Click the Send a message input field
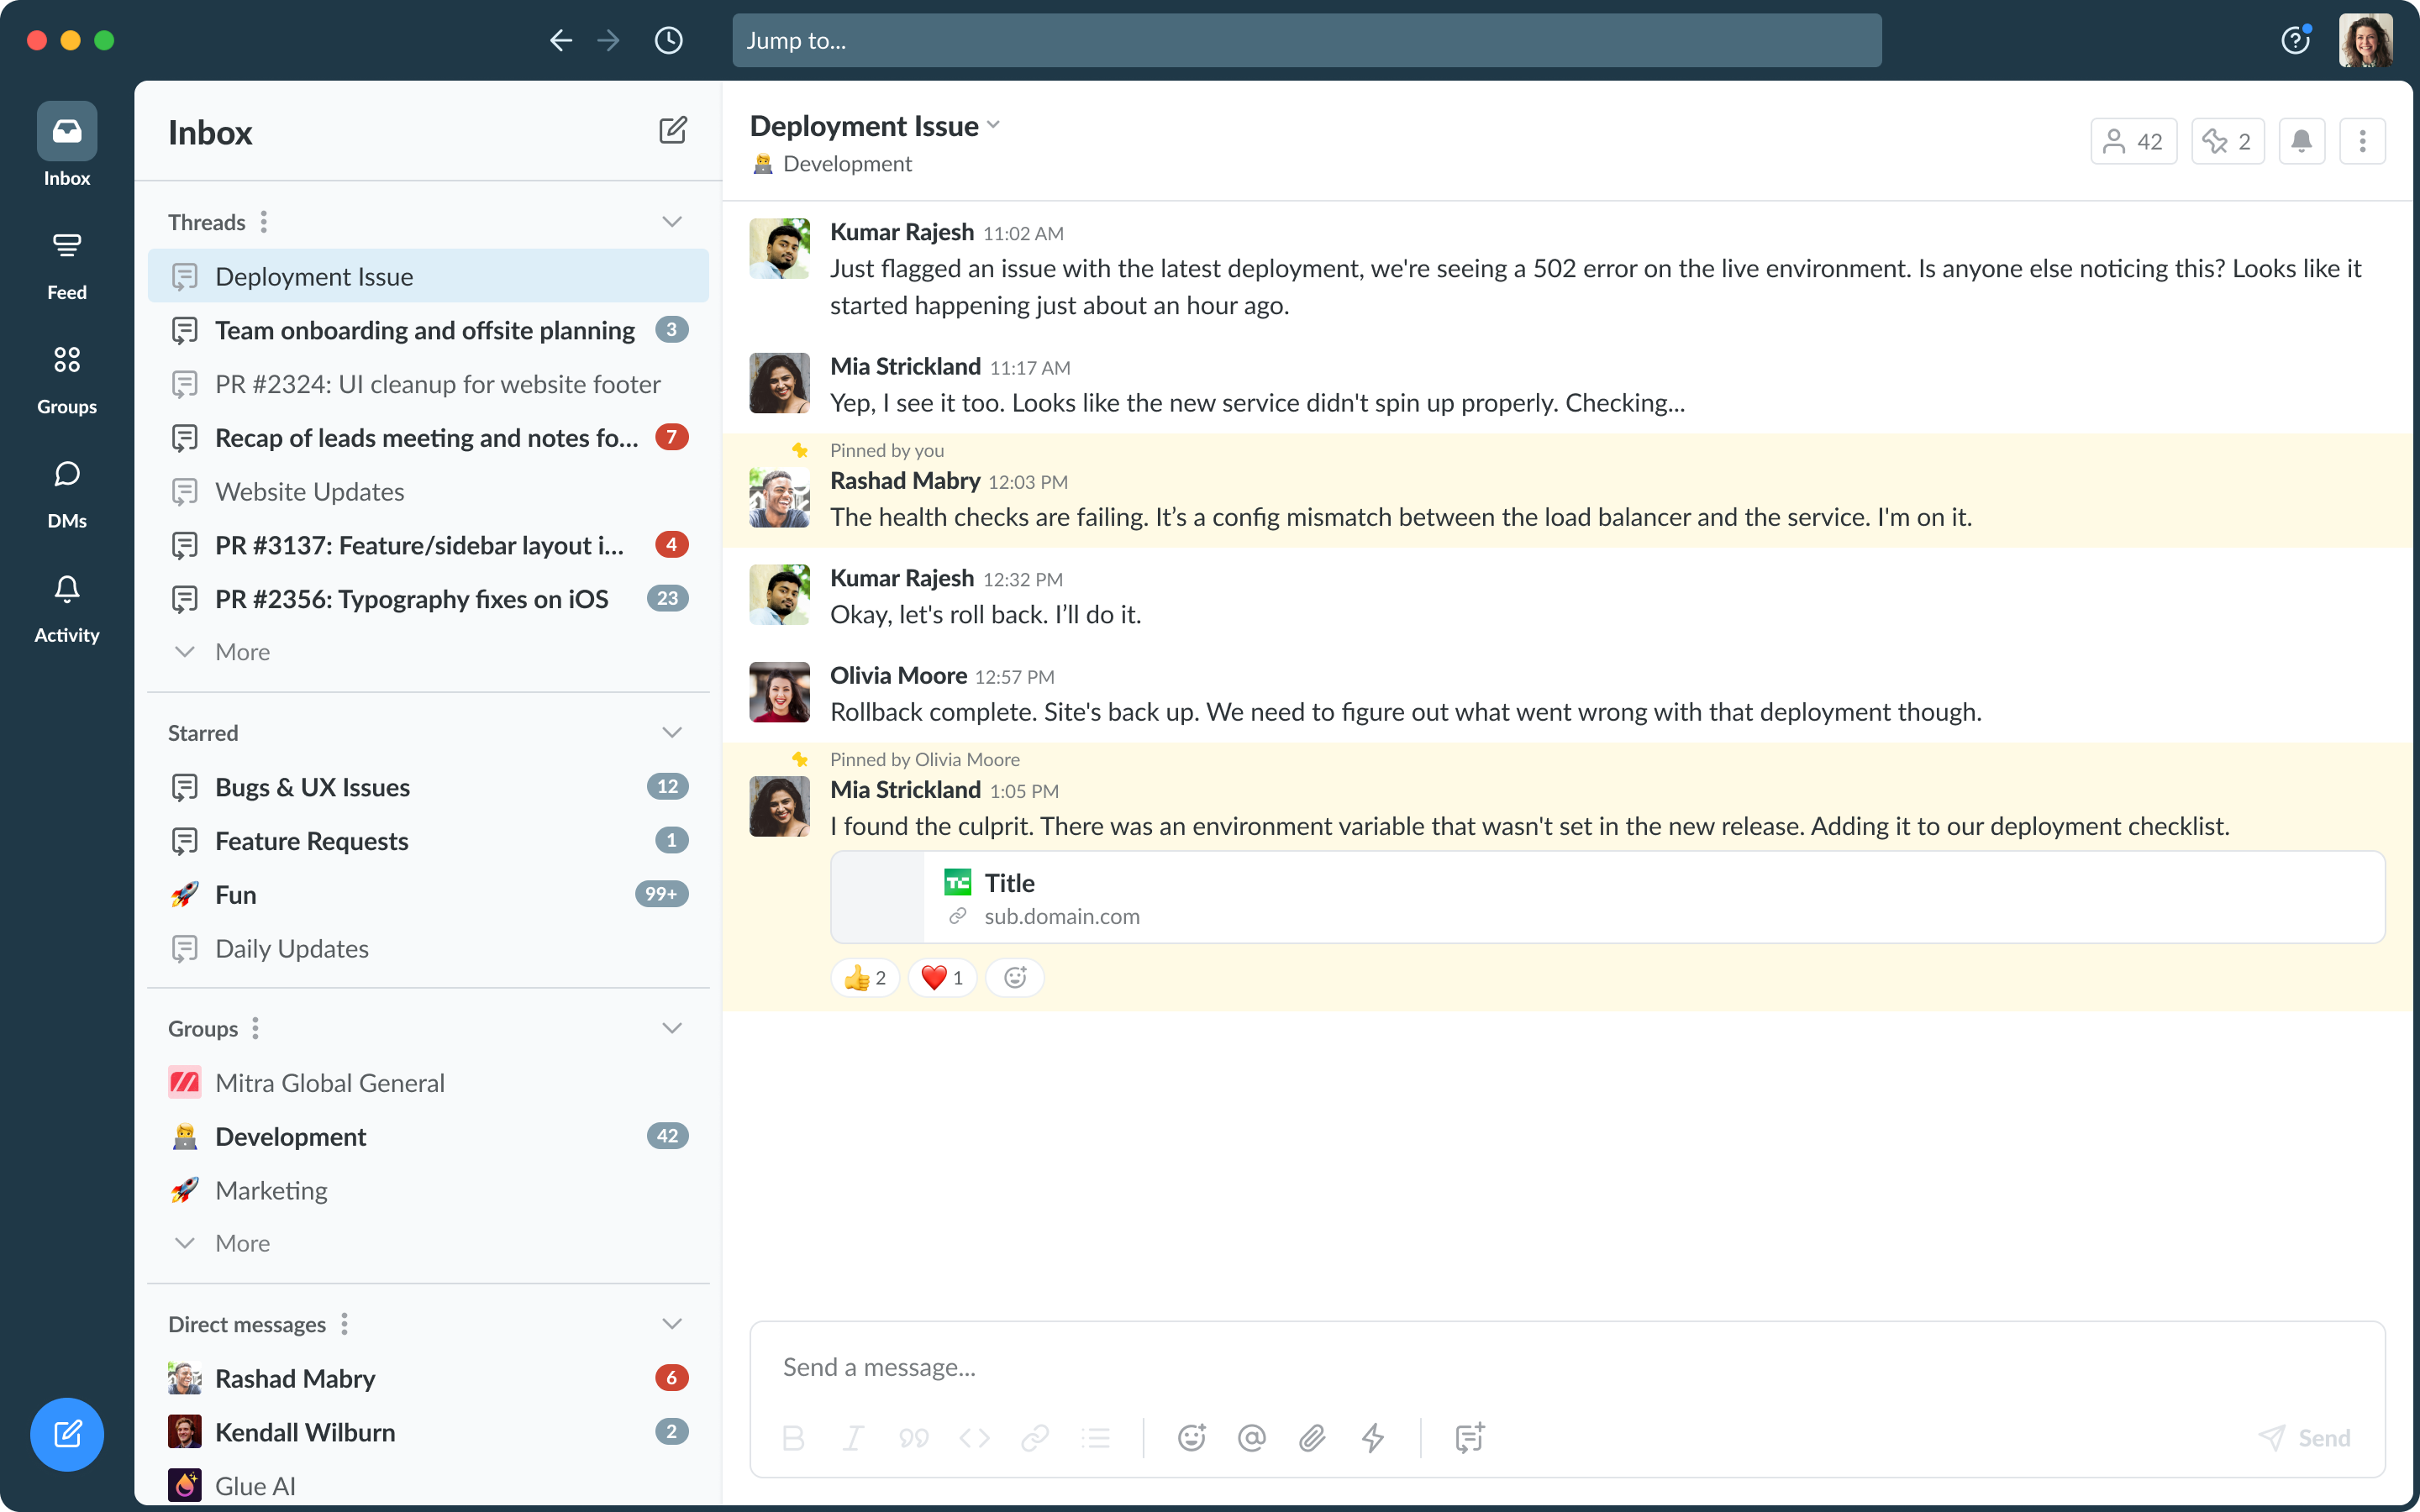This screenshot has width=2420, height=1512. pyautogui.click(x=1500, y=1367)
